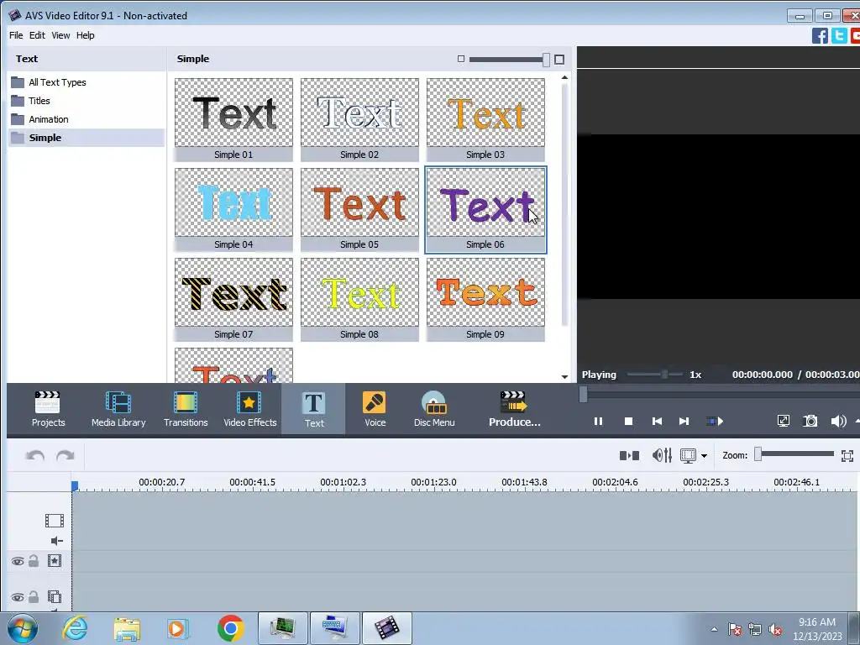Select the Titles folder
This screenshot has width=860, height=645.
point(87,101)
